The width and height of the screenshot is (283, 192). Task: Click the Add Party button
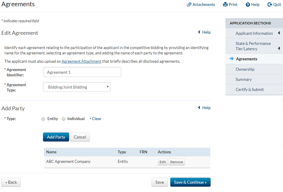(56, 137)
